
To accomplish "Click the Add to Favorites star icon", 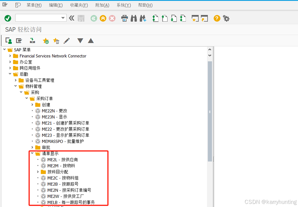I will [x=46, y=41].
